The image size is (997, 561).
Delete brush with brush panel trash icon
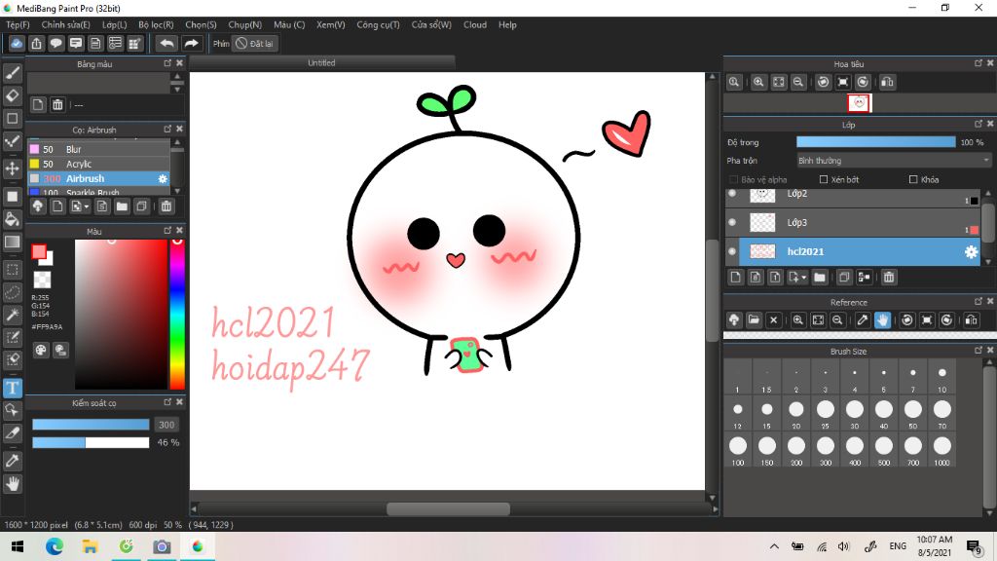click(166, 206)
